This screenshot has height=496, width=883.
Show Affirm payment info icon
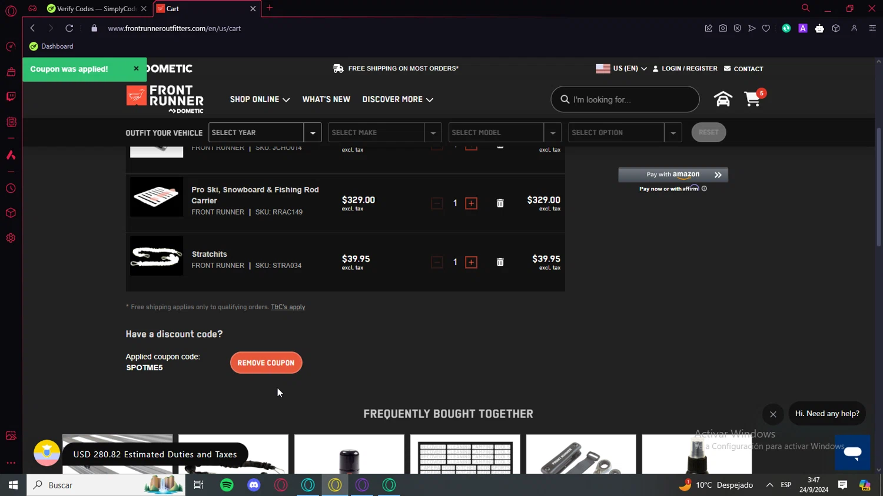(704, 189)
